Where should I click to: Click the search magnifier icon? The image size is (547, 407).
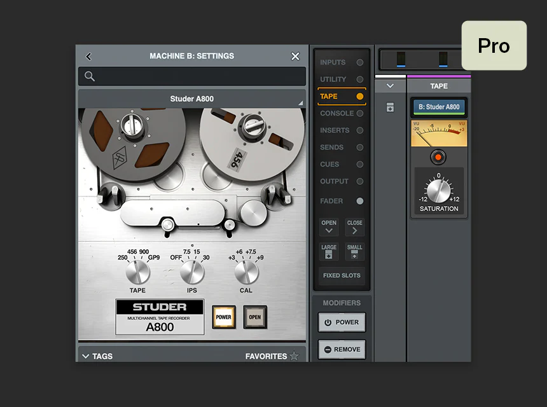coord(90,76)
